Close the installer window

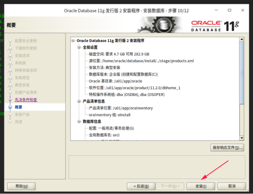(x=242, y=10)
